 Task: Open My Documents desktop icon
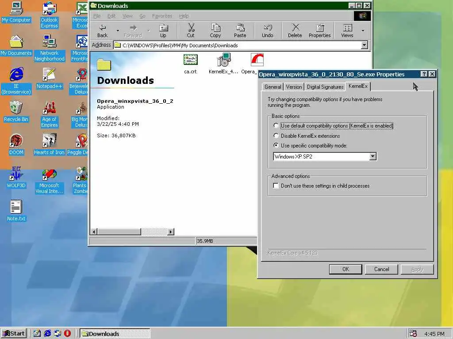click(16, 45)
